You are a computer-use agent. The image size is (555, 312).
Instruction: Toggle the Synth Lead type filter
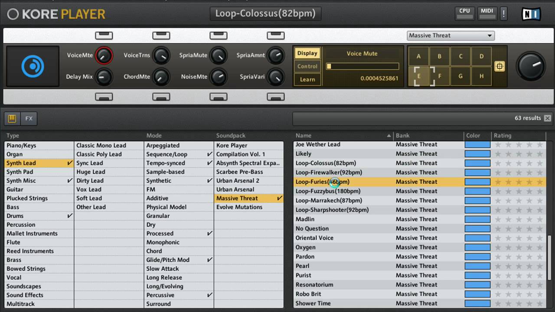39,163
